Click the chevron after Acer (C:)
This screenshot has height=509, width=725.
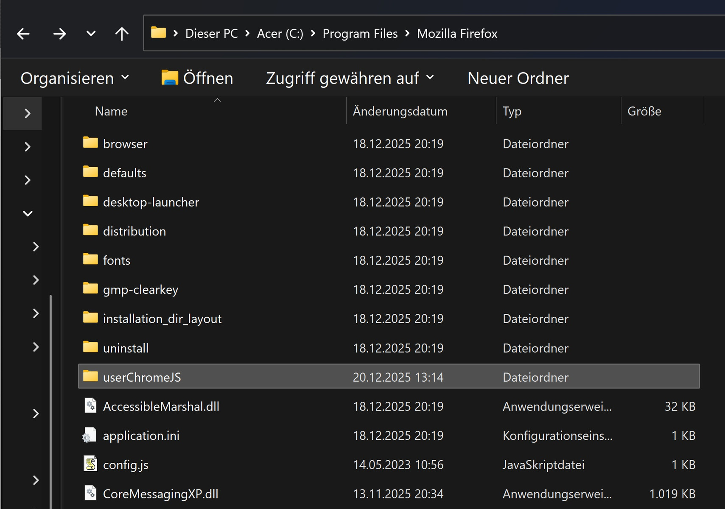pos(313,34)
